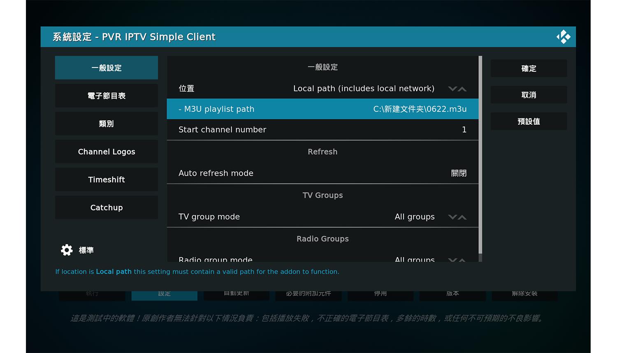Cancel the dialog with 取消

point(529,95)
